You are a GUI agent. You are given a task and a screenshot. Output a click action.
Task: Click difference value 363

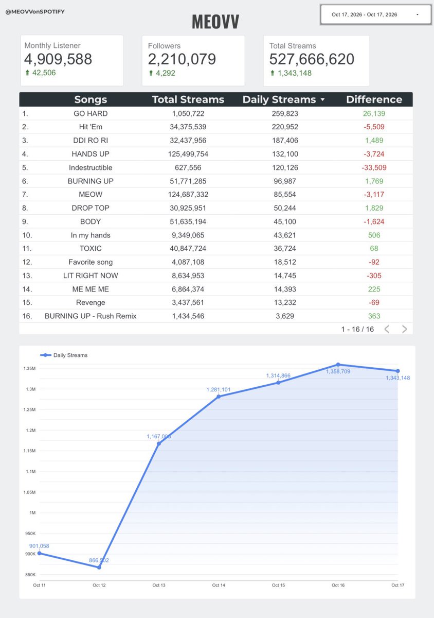tap(374, 316)
